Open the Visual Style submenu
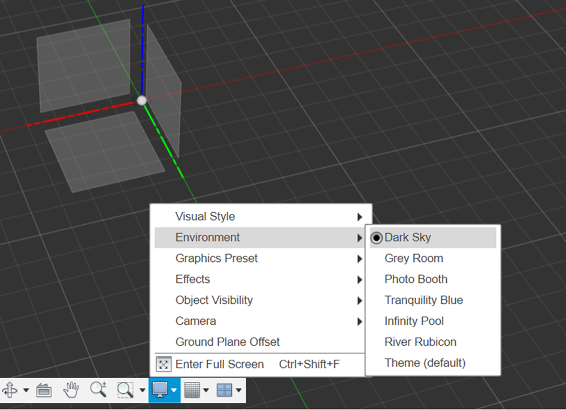Image resolution: width=566 pixels, height=410 pixels. point(205,216)
